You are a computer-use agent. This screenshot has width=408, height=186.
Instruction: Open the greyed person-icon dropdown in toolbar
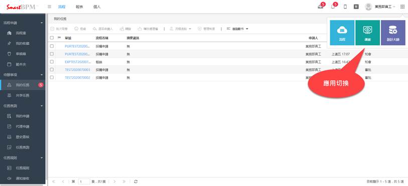pos(180,29)
